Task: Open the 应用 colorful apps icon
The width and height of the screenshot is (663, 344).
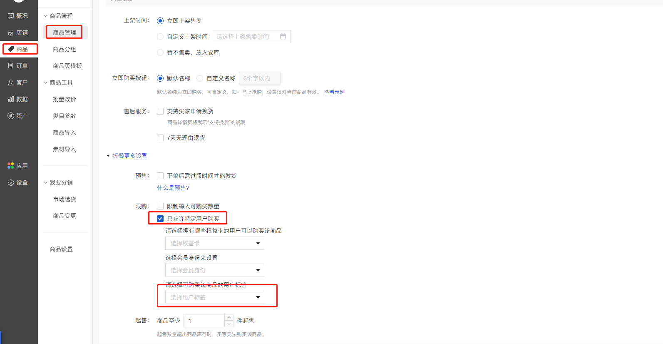Action: point(11,166)
